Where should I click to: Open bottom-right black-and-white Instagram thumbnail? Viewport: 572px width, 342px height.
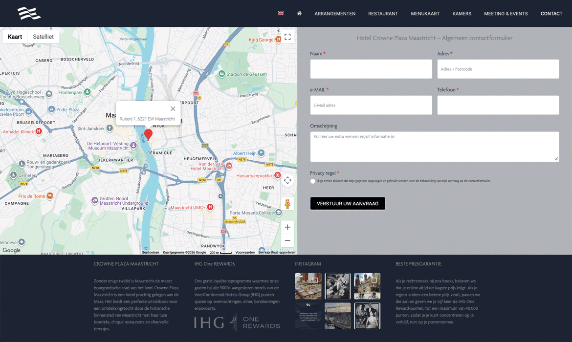tap(367, 316)
